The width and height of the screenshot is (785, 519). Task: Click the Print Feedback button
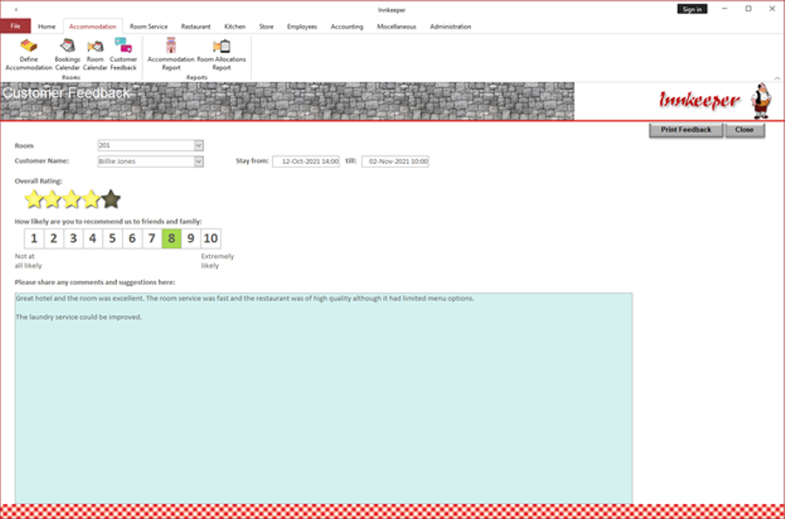coord(686,130)
